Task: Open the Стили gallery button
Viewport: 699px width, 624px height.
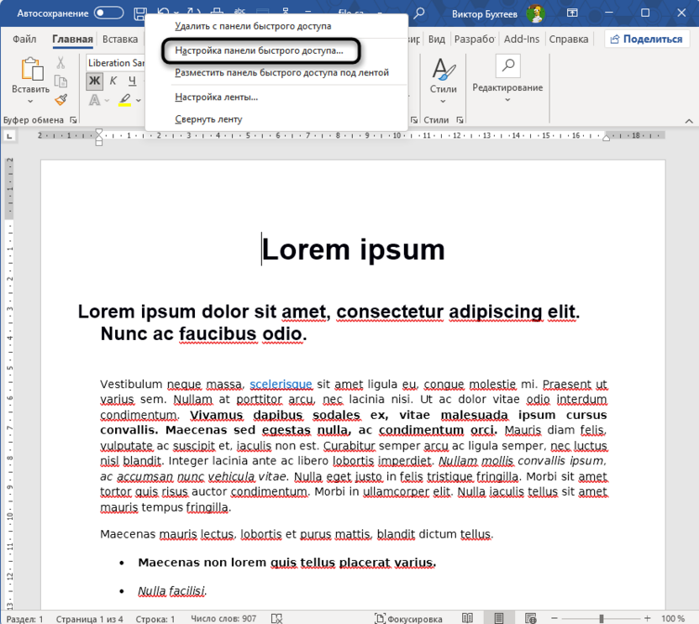Action: click(443, 81)
